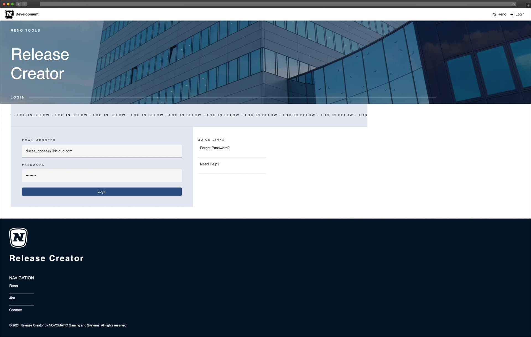Submit the blue Login button
The height and width of the screenshot is (337, 531).
click(102, 192)
